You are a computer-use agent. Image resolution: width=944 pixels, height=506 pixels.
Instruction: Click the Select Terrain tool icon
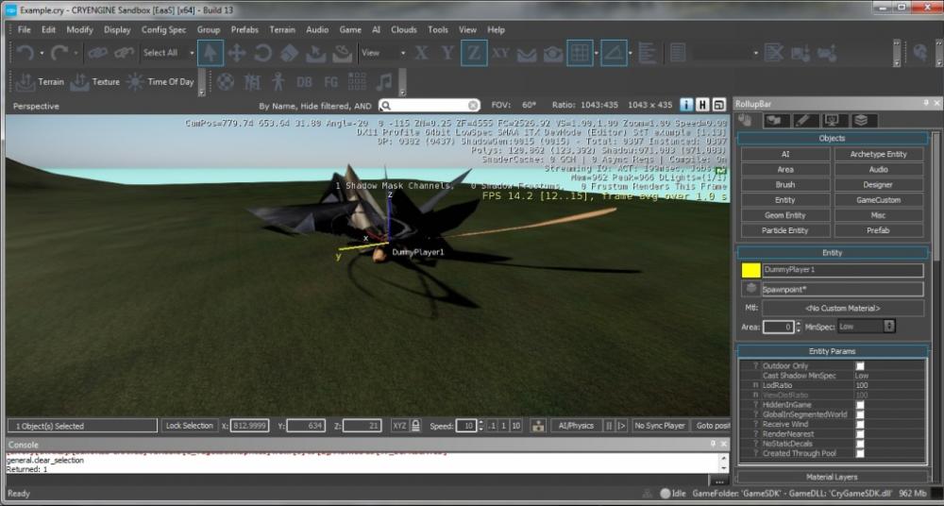tap(315, 53)
